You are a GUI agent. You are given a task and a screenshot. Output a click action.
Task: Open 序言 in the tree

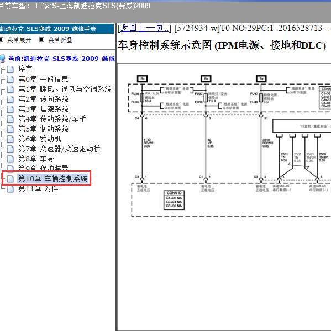[x=25, y=69]
